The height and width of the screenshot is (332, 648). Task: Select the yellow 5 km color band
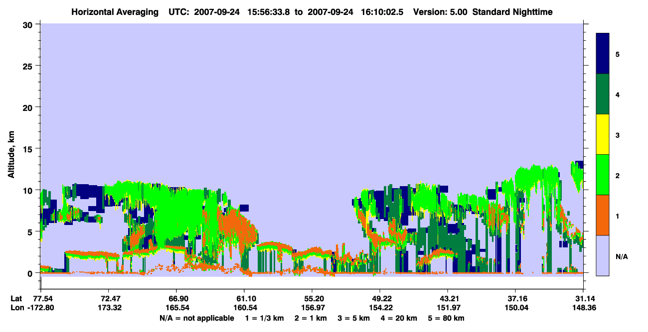click(603, 134)
